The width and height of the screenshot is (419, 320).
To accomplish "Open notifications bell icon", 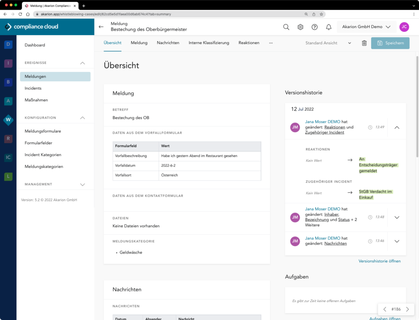I will 329,27.
